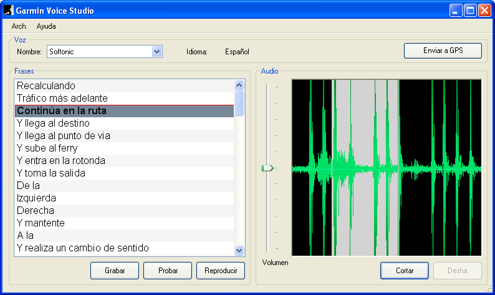495x295 pixels.
Task: Click the phrases list scroll down arrow
Action: click(x=239, y=250)
